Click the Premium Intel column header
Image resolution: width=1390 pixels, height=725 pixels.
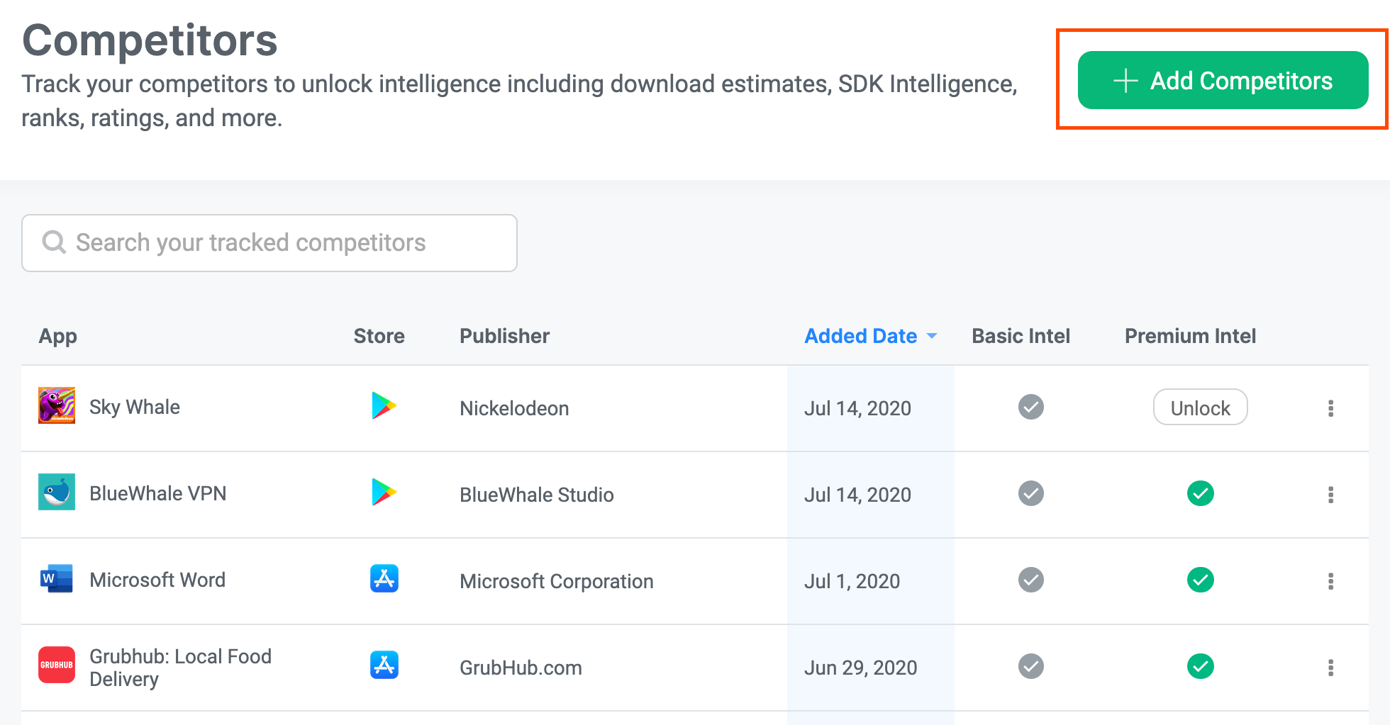(1190, 336)
